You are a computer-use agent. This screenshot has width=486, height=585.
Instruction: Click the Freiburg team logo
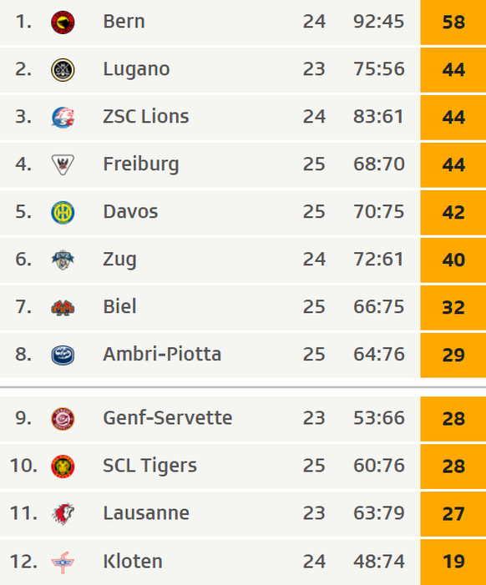[63, 164]
